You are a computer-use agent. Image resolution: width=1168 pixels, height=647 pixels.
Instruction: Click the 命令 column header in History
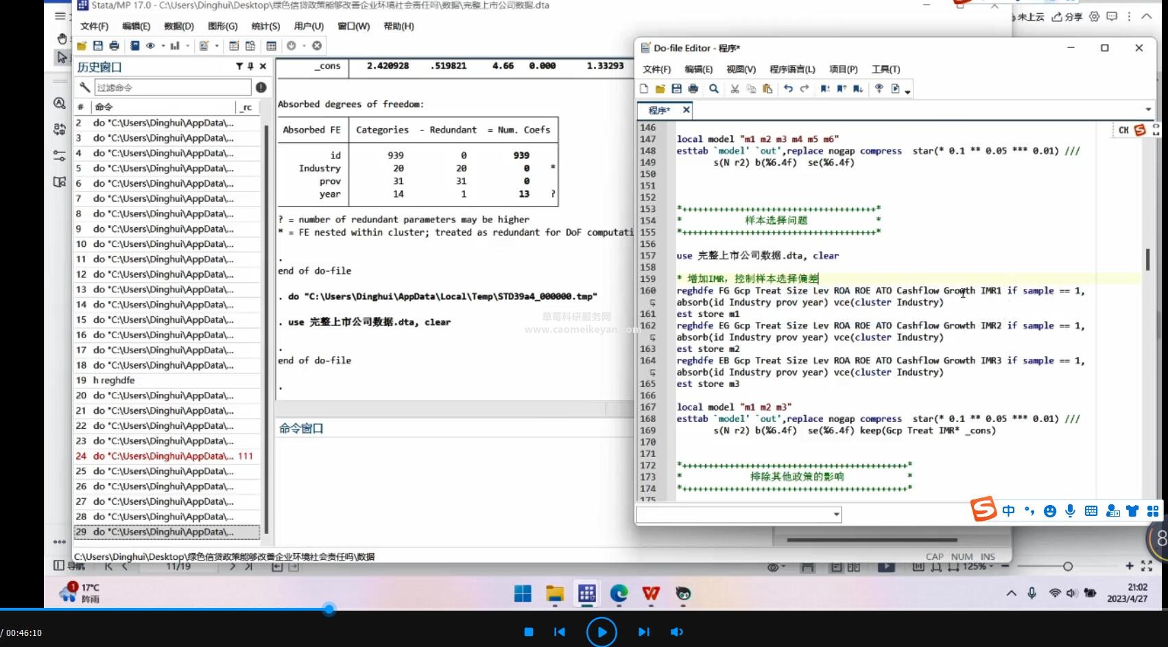(163, 106)
